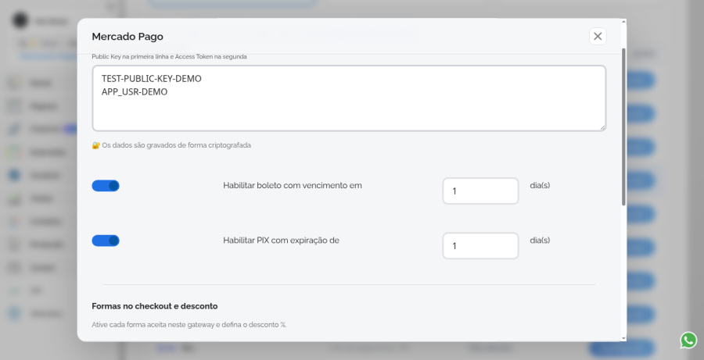The width and height of the screenshot is (704, 360).
Task: Click the credentials textarea with TEST-PUBLIC-KEY-DEMO
Action: pos(349,98)
